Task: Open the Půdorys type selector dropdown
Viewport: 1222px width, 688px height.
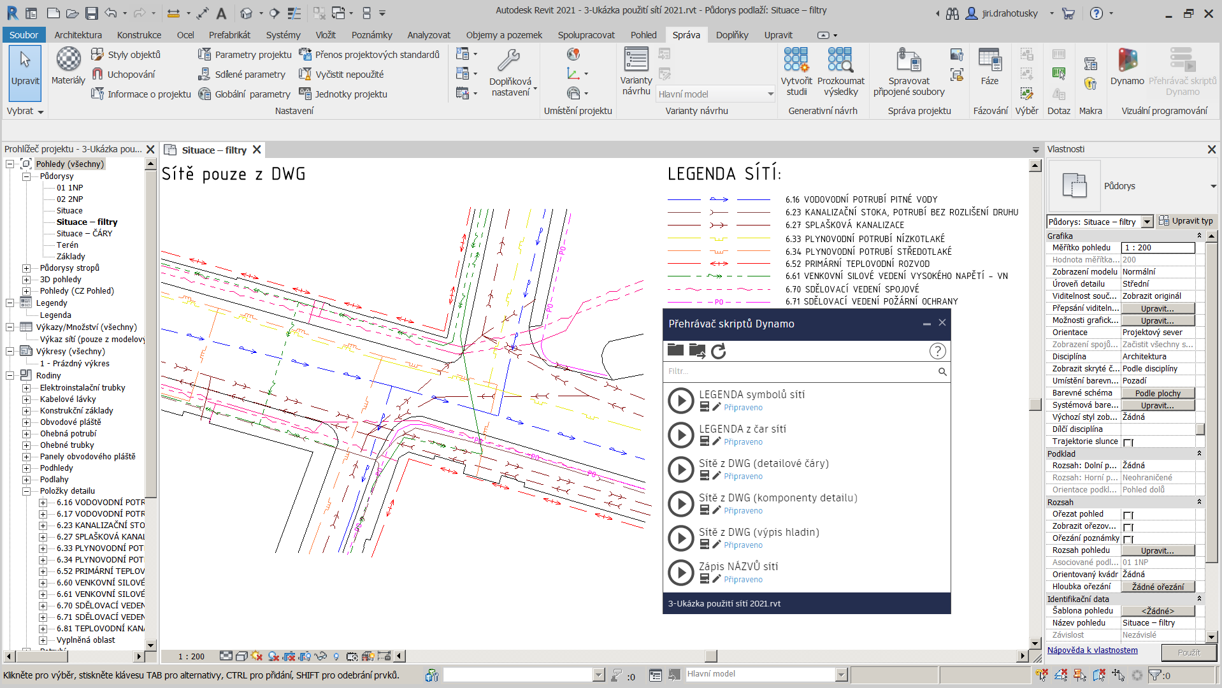Action: click(x=1212, y=186)
